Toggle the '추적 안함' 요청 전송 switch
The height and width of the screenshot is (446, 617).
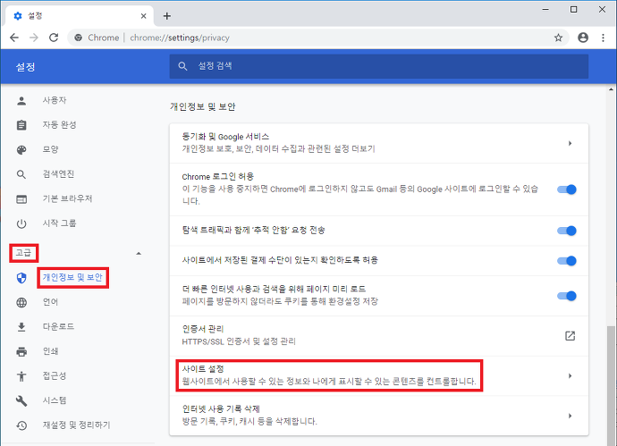coord(567,231)
